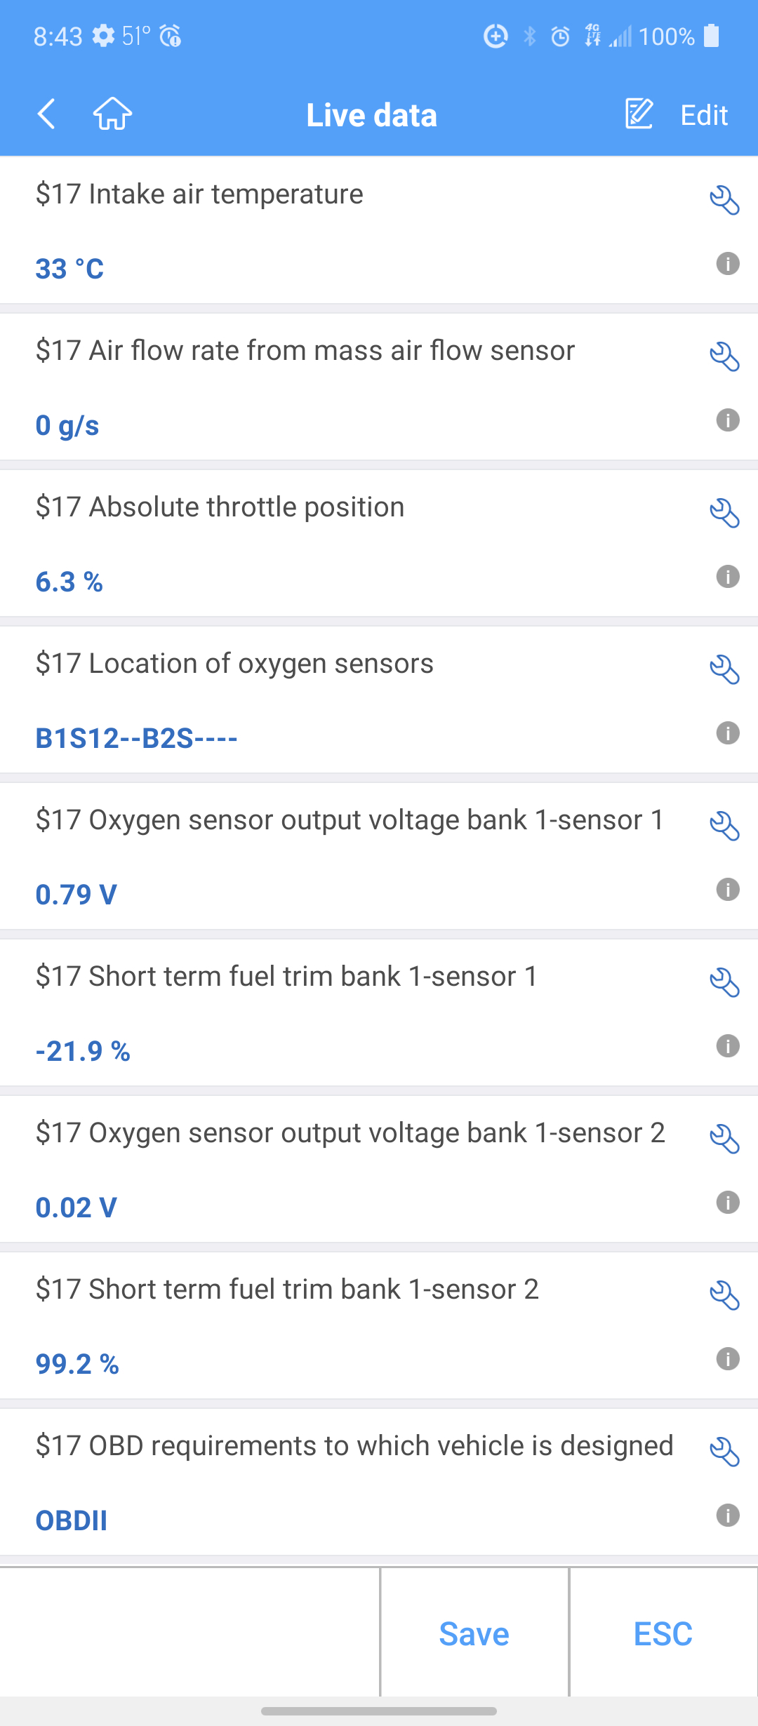Screen dimensions: 758x1726
Task: View info for oxygen sensor bank 1-sensor 2 voltage
Action: pyautogui.click(x=728, y=1203)
